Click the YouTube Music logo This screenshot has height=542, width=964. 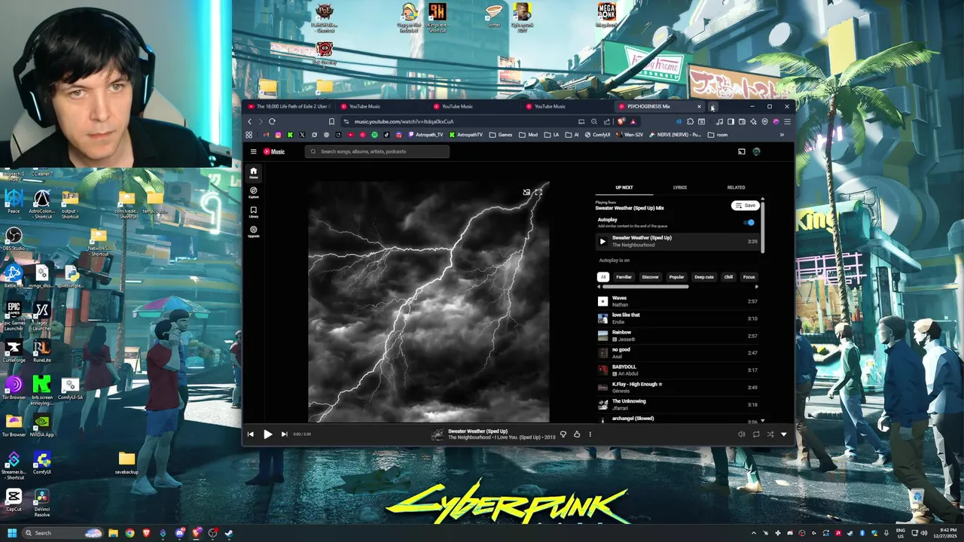pyautogui.click(x=274, y=151)
